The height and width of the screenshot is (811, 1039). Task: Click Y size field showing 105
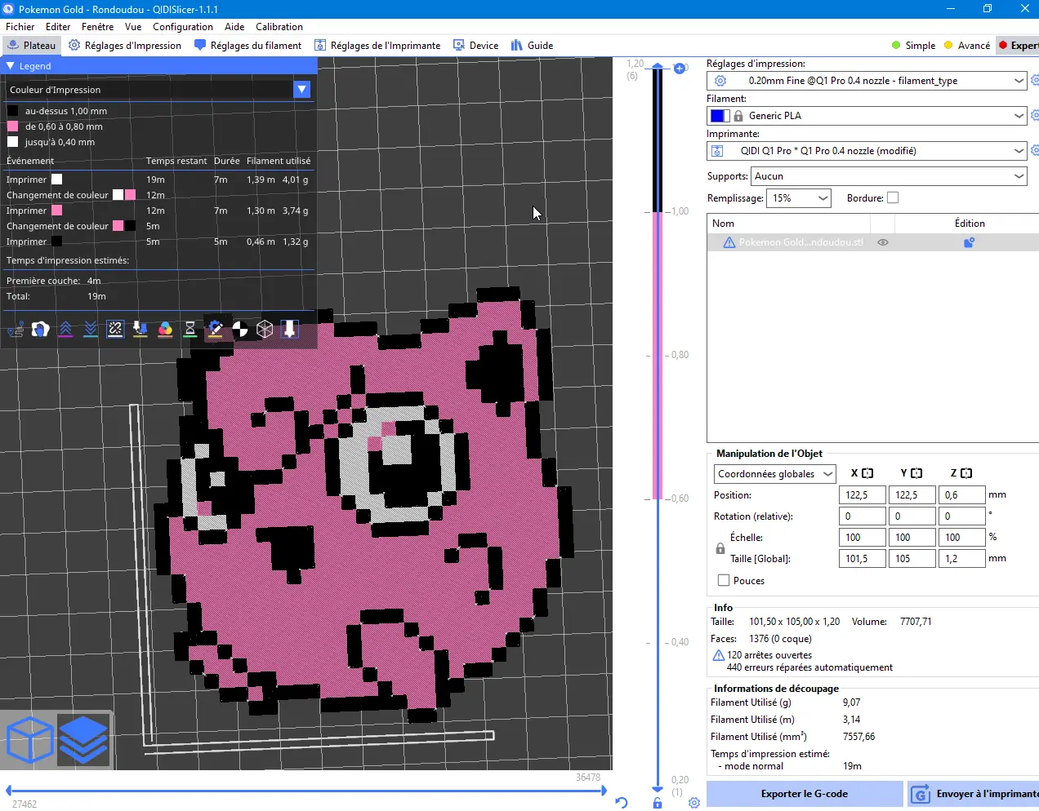[x=912, y=559]
